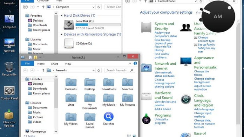
Task: Open View network status and tasks
Action: 164,74
